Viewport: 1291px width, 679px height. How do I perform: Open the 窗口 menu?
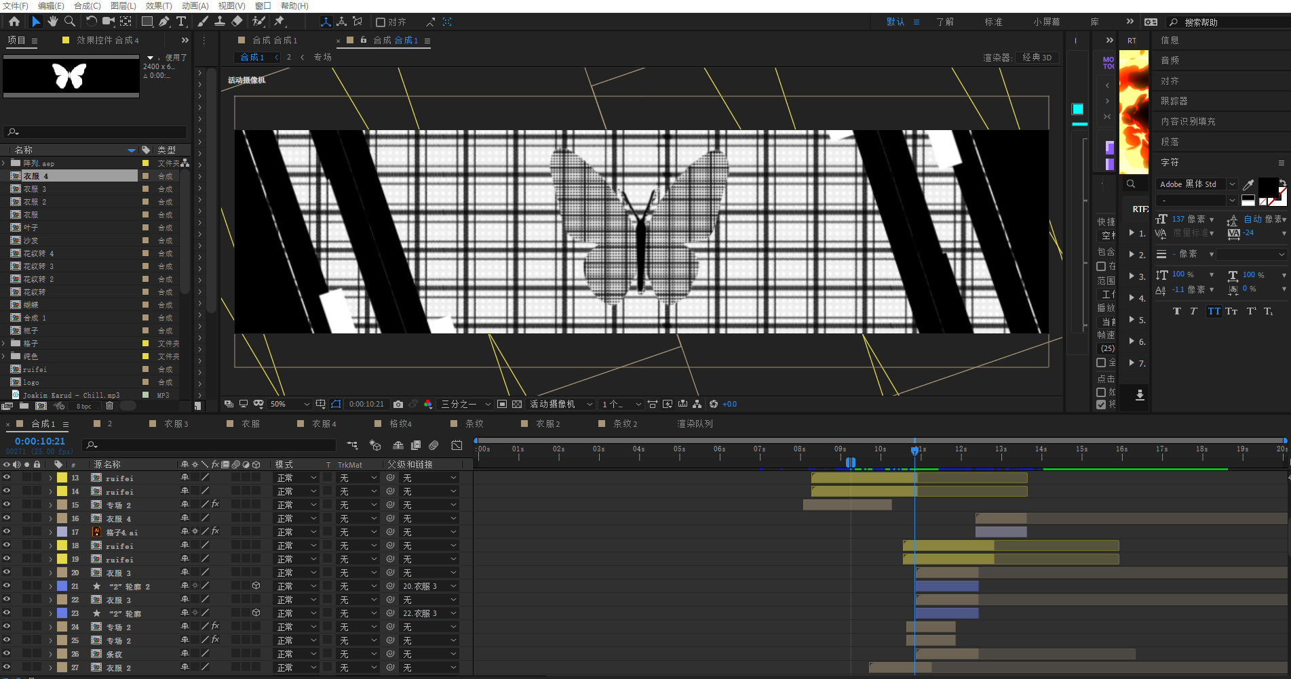[x=263, y=5]
